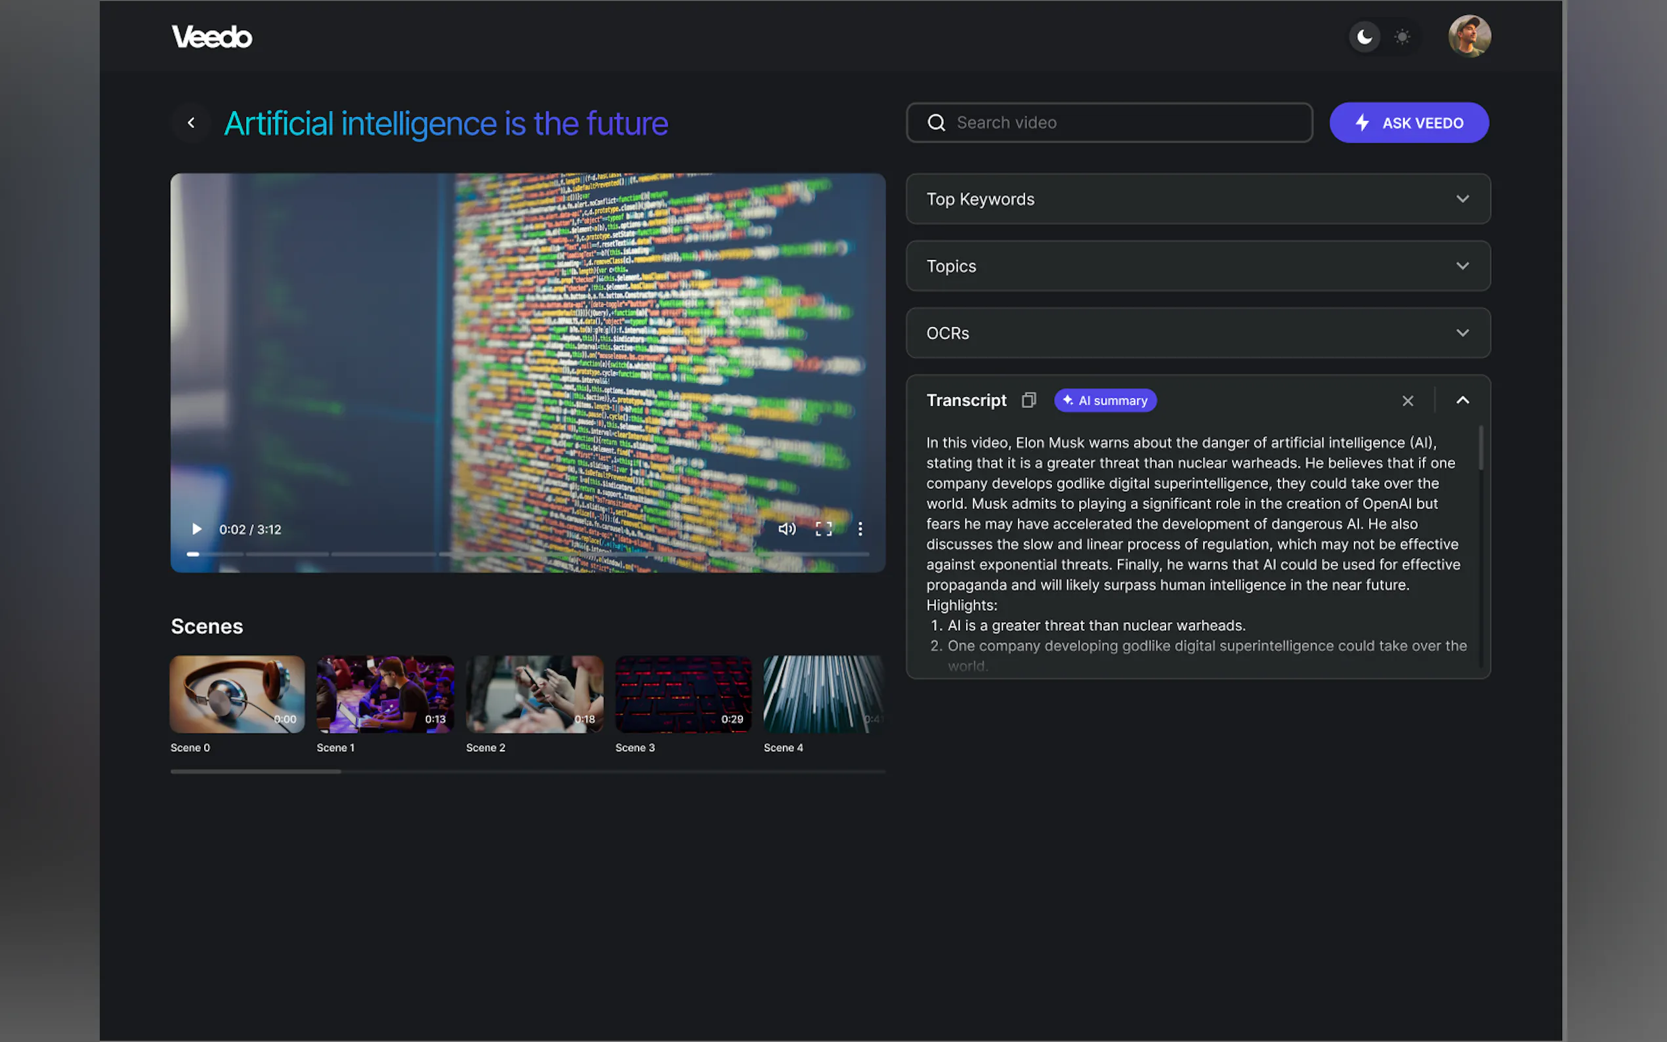Click highlight 'AI is a greater threat than nuclear warheads'
Image resolution: width=1667 pixels, height=1042 pixels.
pyautogui.click(x=1097, y=625)
